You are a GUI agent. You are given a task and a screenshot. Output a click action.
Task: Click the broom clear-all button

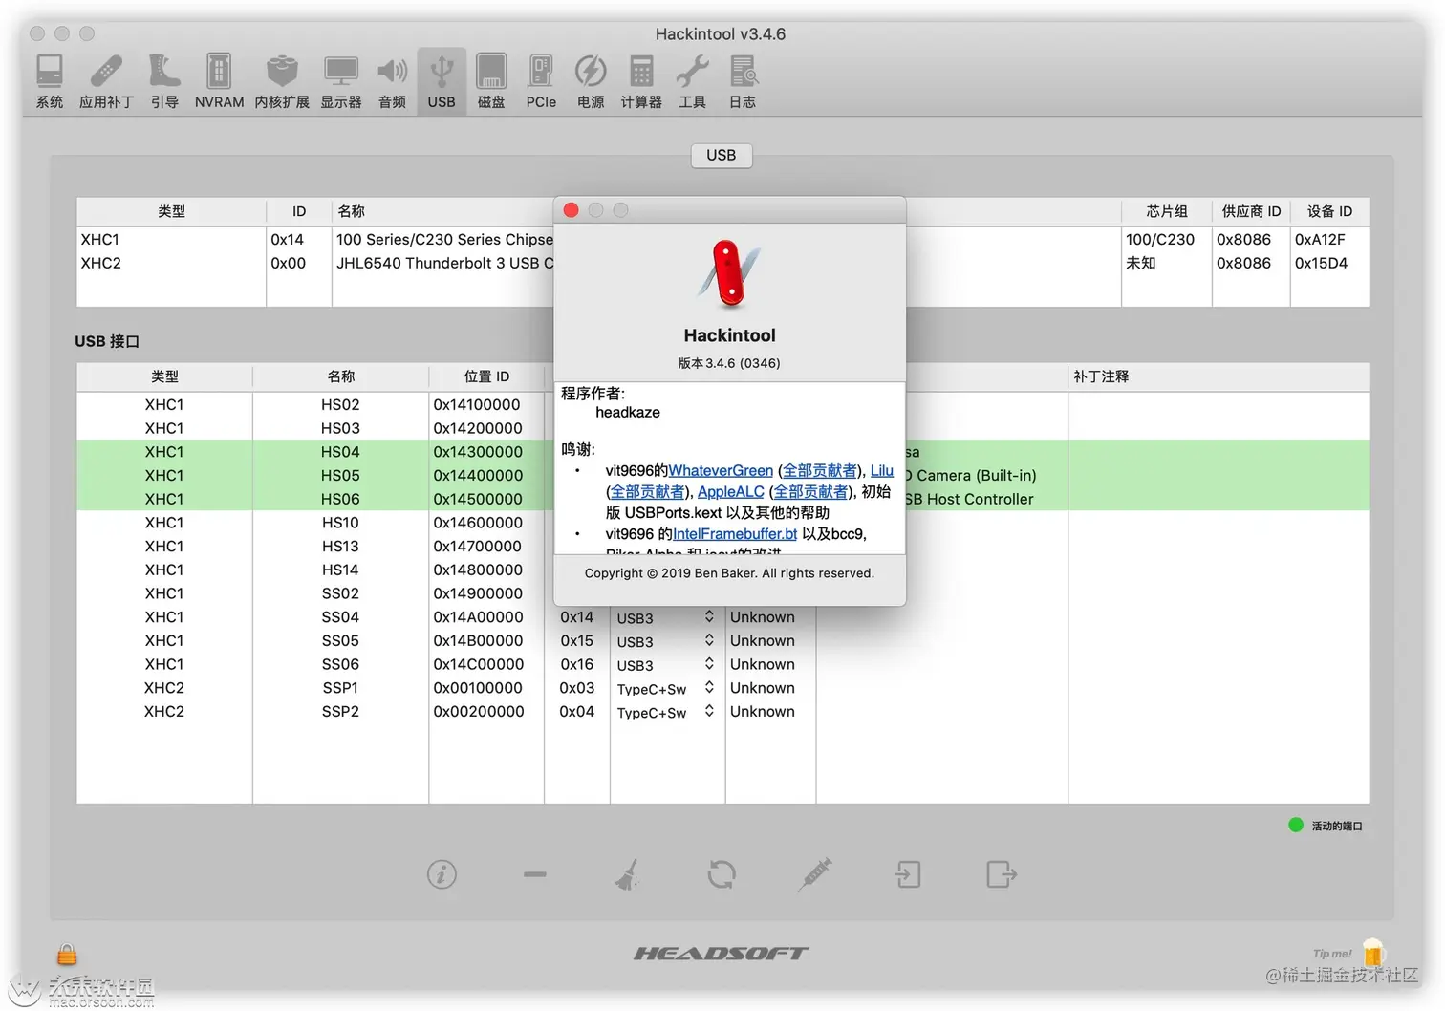628,874
